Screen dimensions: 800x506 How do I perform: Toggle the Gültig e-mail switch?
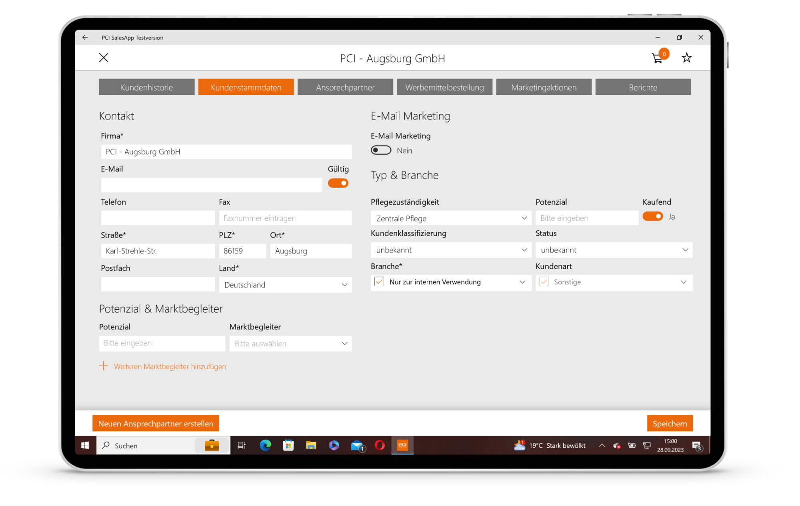[x=338, y=183]
